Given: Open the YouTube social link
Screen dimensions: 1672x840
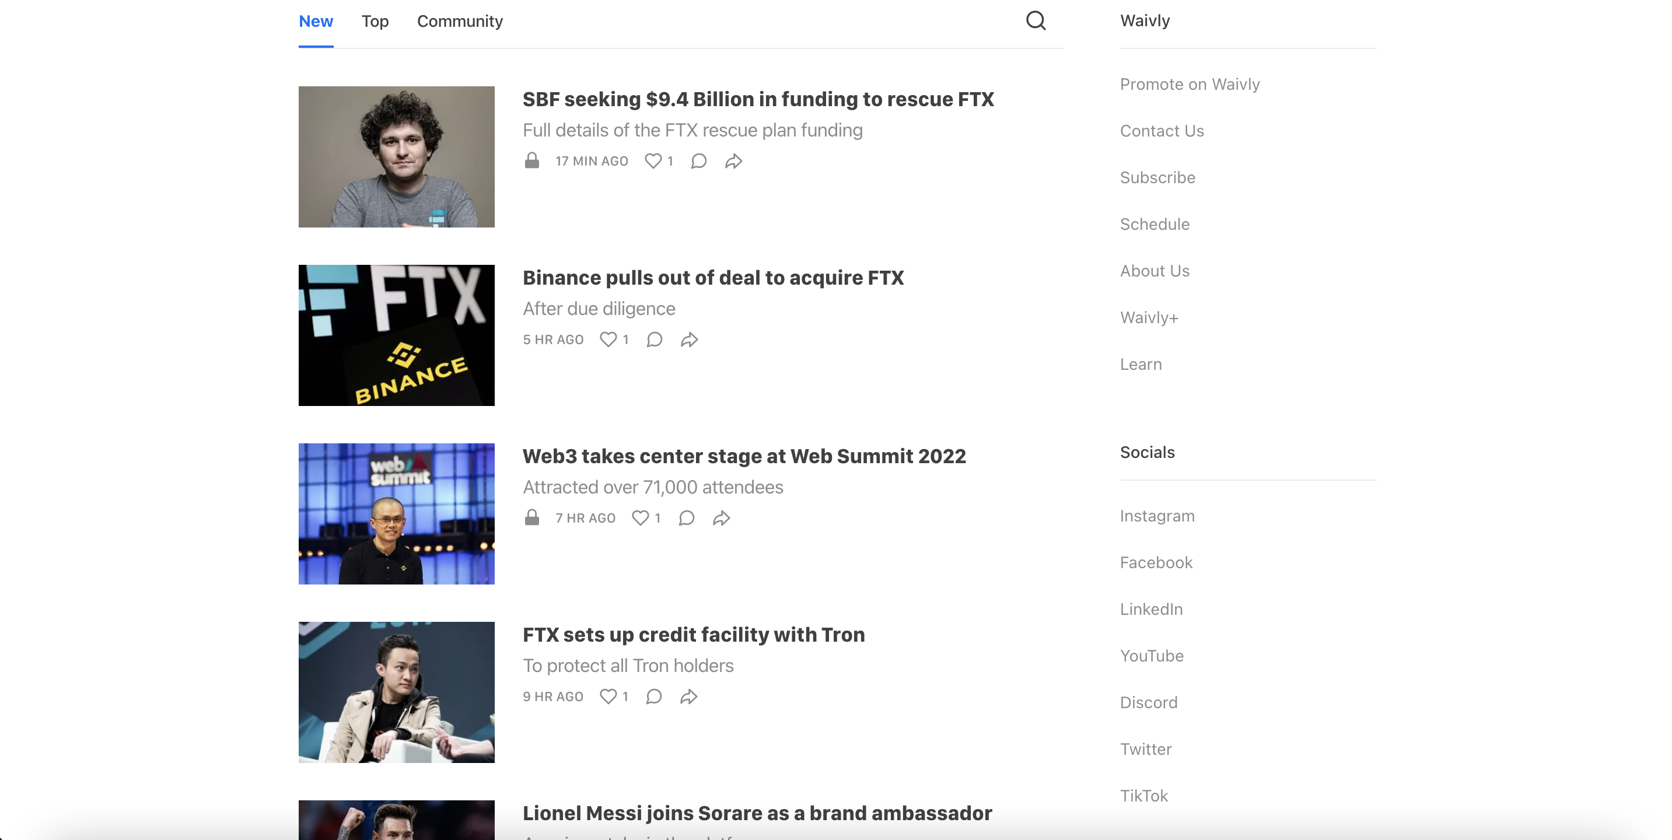Looking at the screenshot, I should [1152, 656].
